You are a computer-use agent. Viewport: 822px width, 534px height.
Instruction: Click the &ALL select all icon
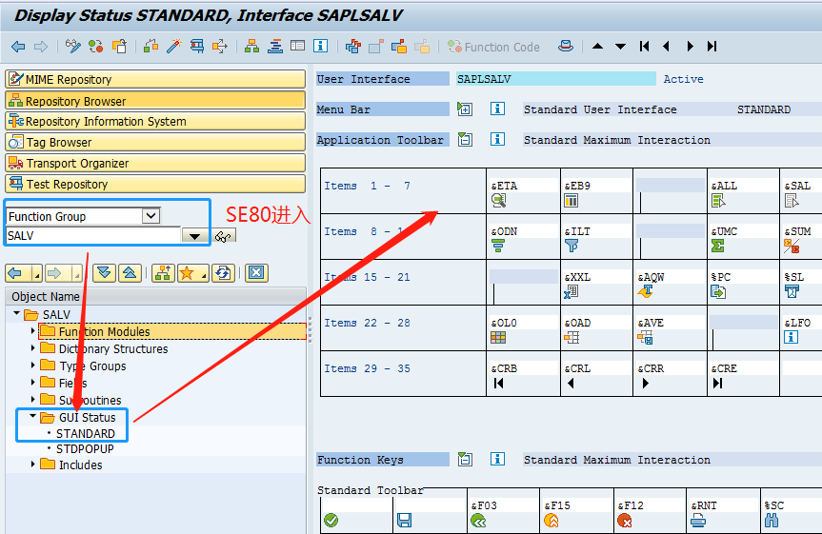718,200
